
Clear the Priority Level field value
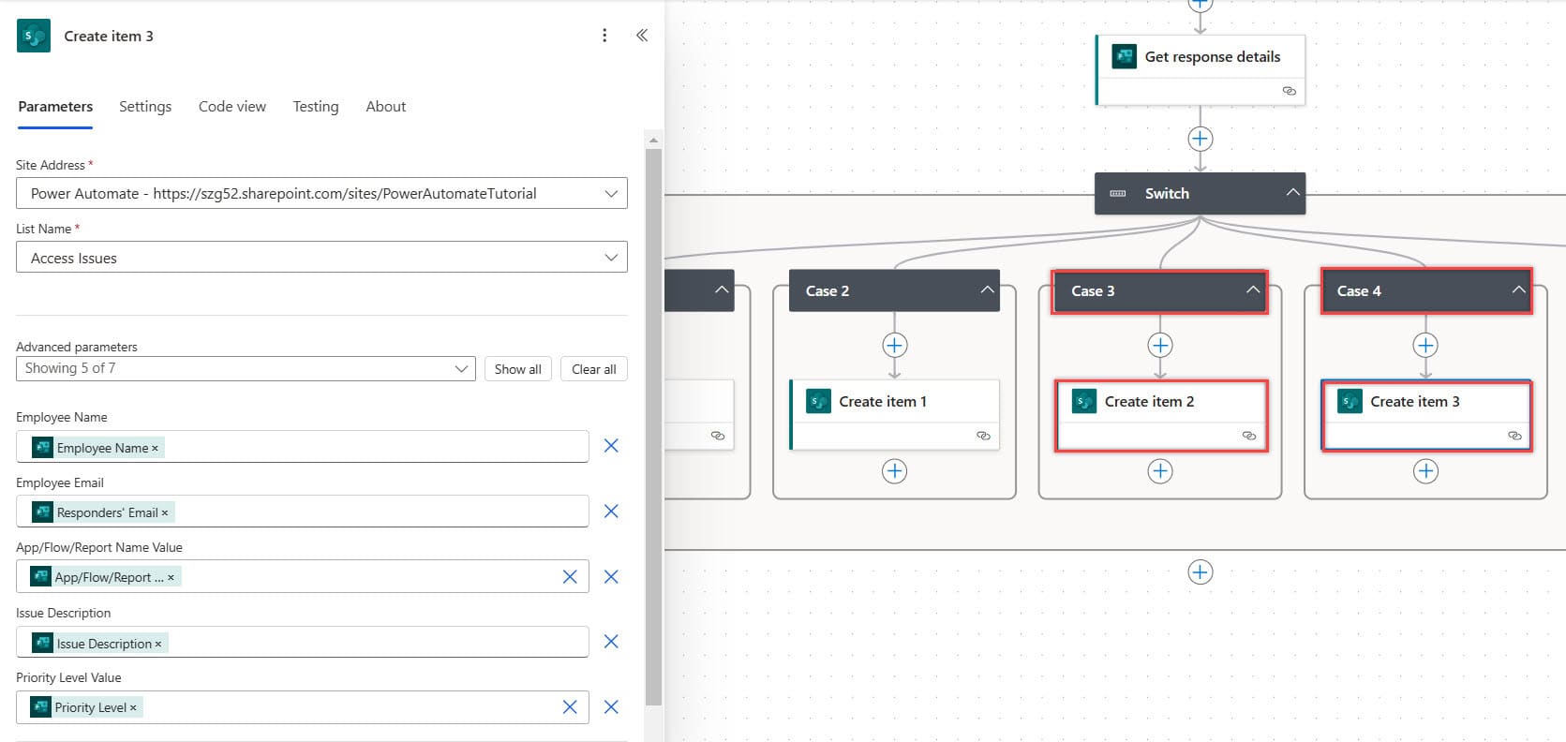[569, 707]
